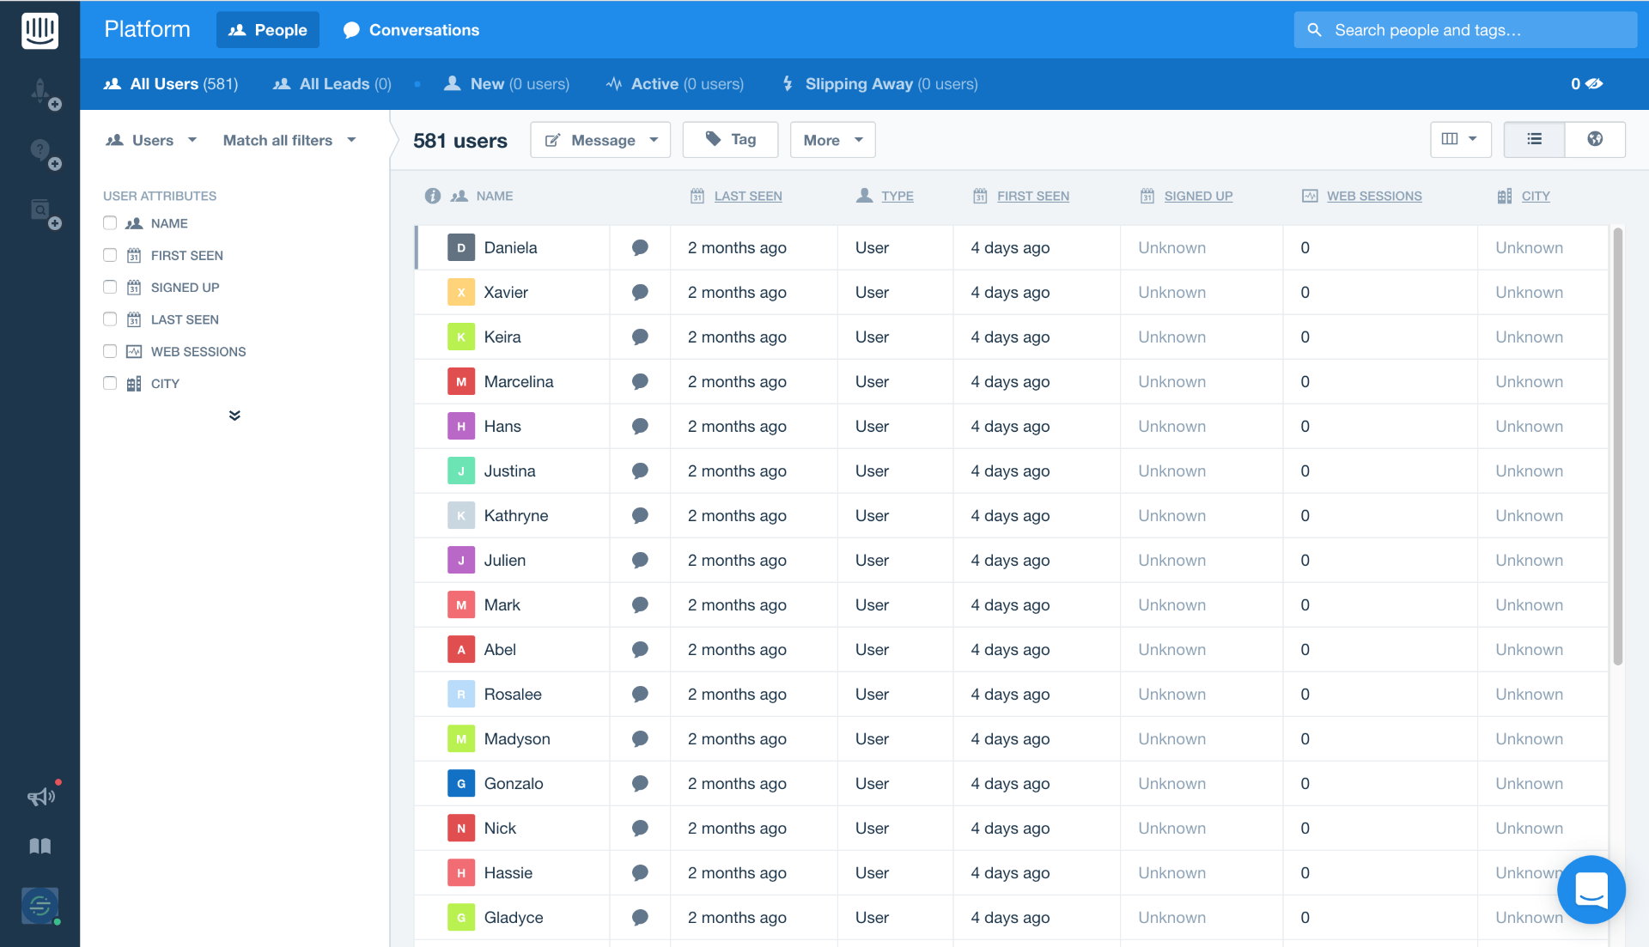Open the announcements megaphone icon
Screen dimensions: 1649x947
point(40,797)
